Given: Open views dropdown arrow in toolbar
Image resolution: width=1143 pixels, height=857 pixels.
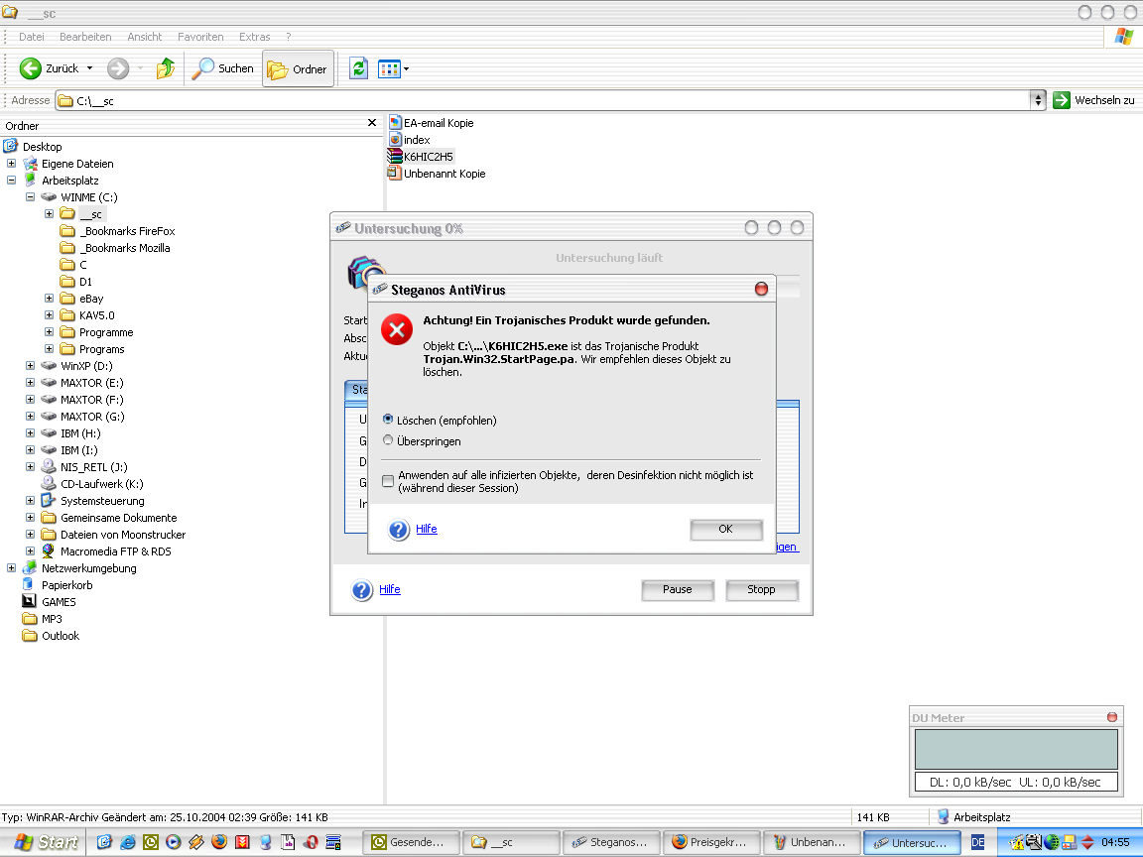Looking at the screenshot, I should pos(406,69).
